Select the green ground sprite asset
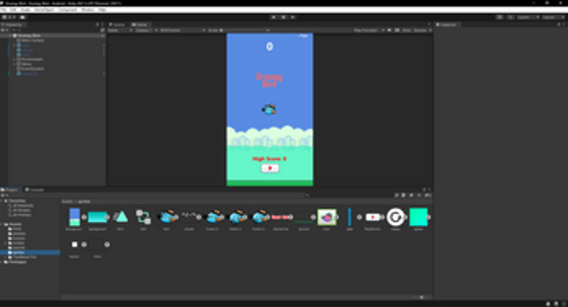568x307 pixels. pos(303,218)
